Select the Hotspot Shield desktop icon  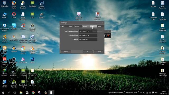coord(4,84)
